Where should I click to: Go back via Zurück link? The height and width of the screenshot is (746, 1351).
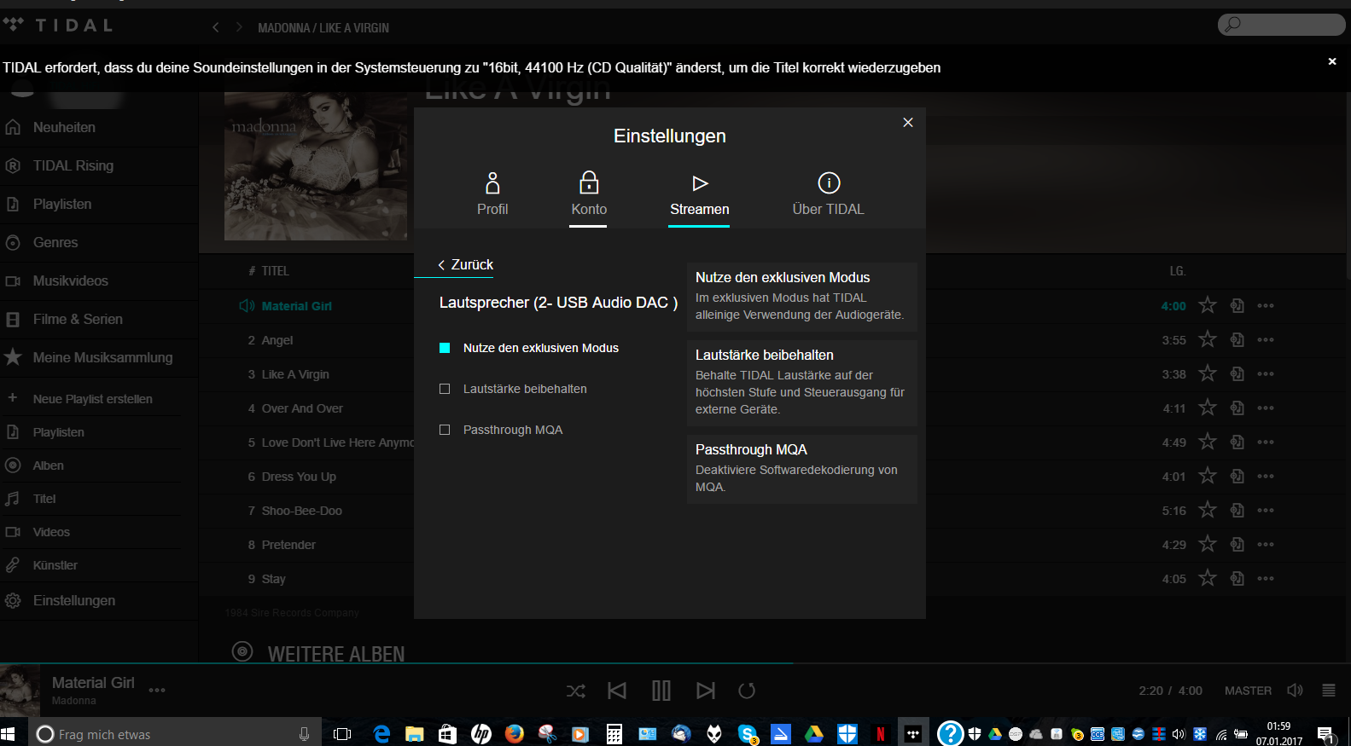tap(465, 264)
